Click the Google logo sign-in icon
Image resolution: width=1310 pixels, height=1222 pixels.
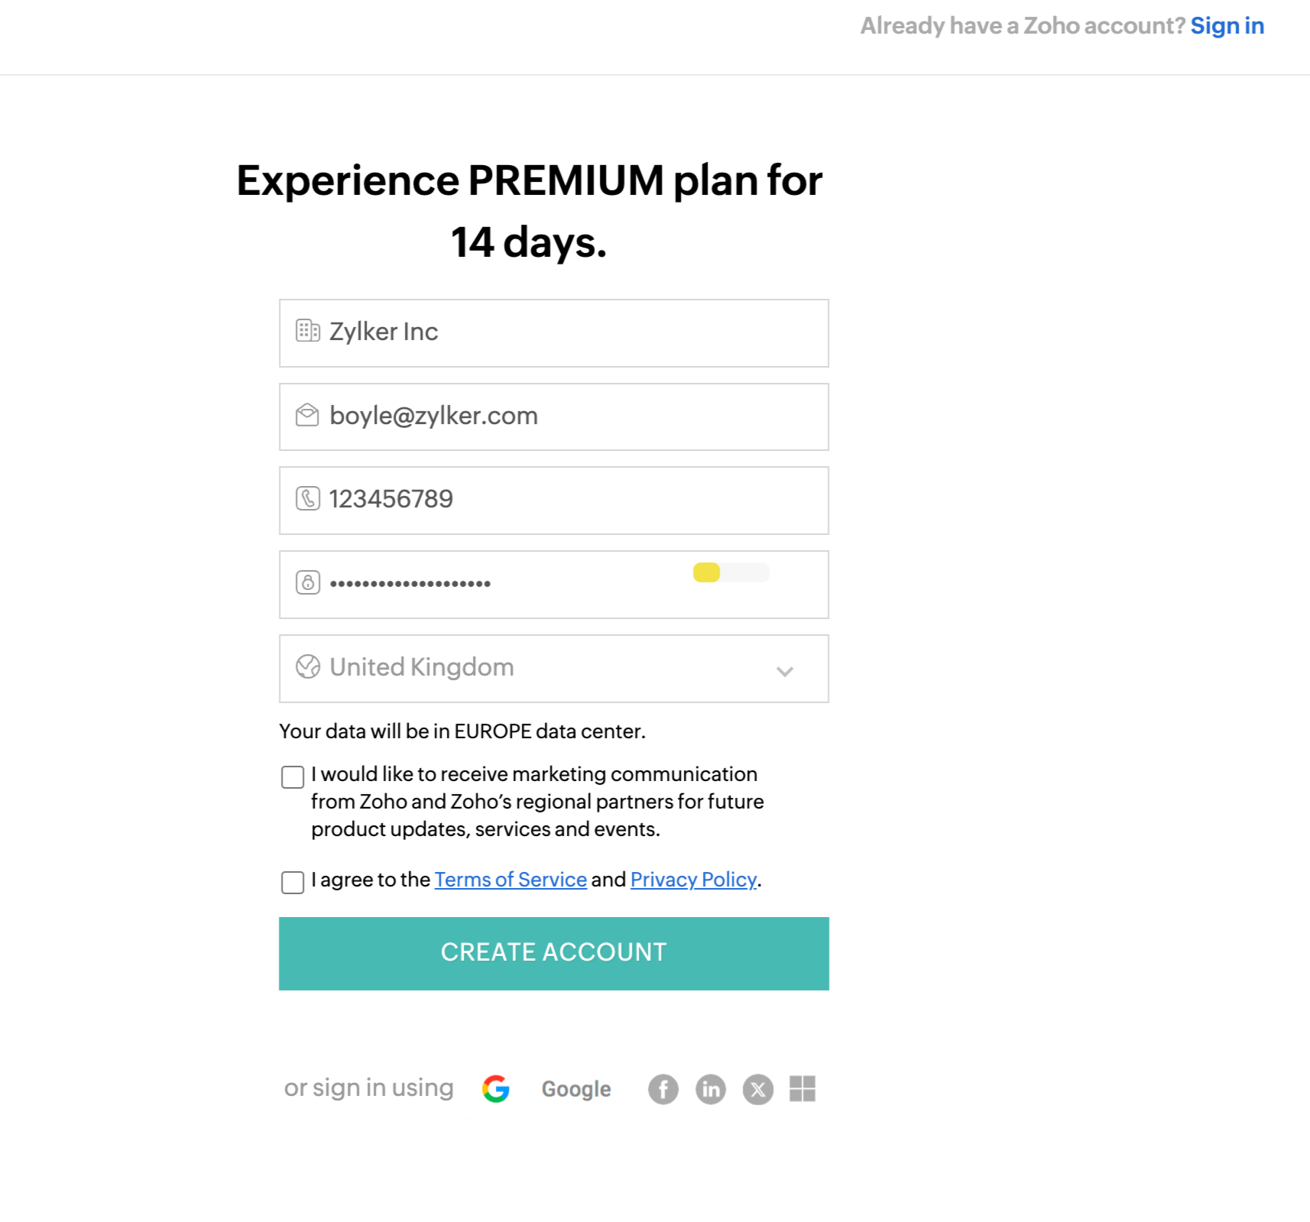(496, 1089)
